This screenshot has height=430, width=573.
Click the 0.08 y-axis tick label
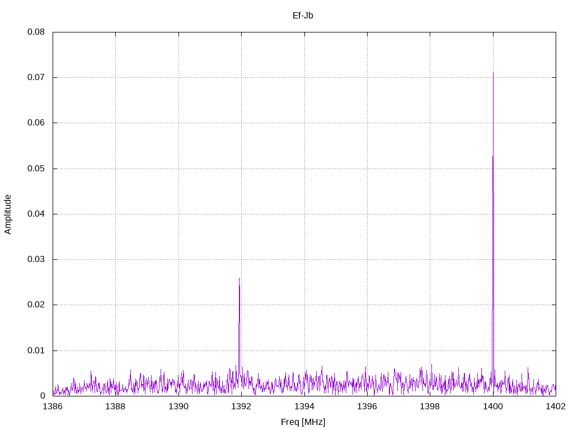tap(36, 32)
